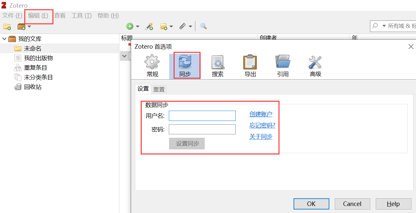Screen dimensions: 416x213
Task: Open the 同步 preferences pane
Action: [x=185, y=66]
